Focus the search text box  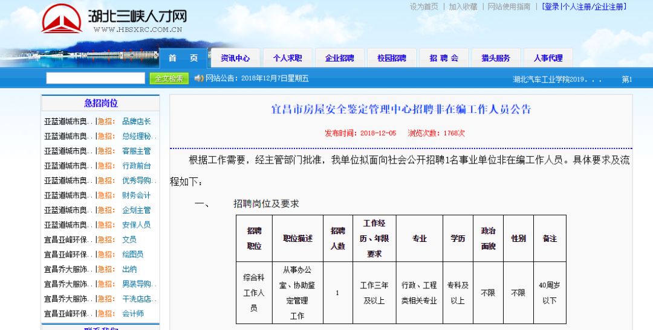pyautogui.click(x=96, y=78)
